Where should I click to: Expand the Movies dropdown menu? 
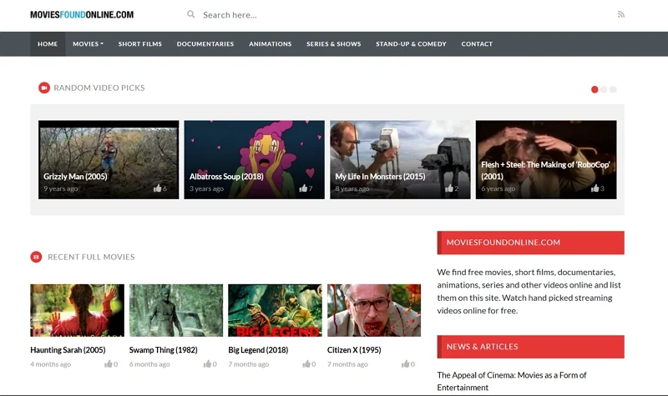tap(88, 44)
